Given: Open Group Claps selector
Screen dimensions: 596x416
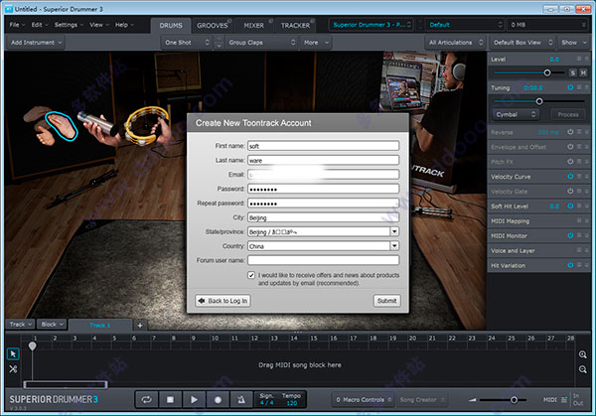Looking at the screenshot, I should 261,43.
